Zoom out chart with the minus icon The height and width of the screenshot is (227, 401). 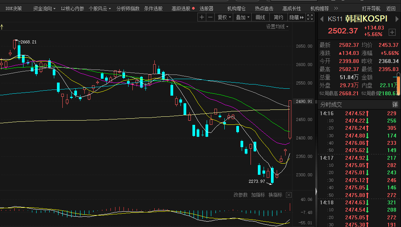[210, 17]
